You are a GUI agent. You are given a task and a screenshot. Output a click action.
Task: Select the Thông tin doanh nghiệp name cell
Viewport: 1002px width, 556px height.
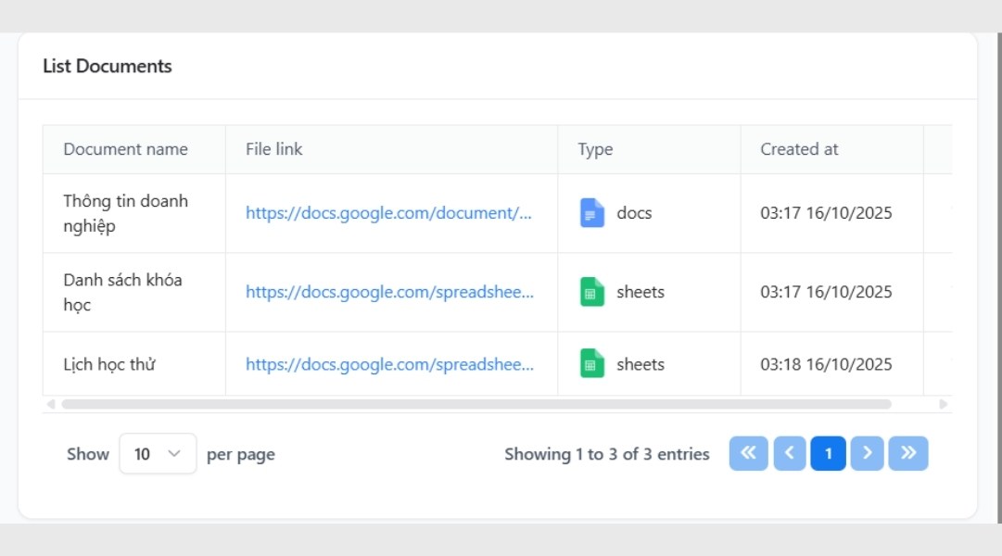(125, 213)
